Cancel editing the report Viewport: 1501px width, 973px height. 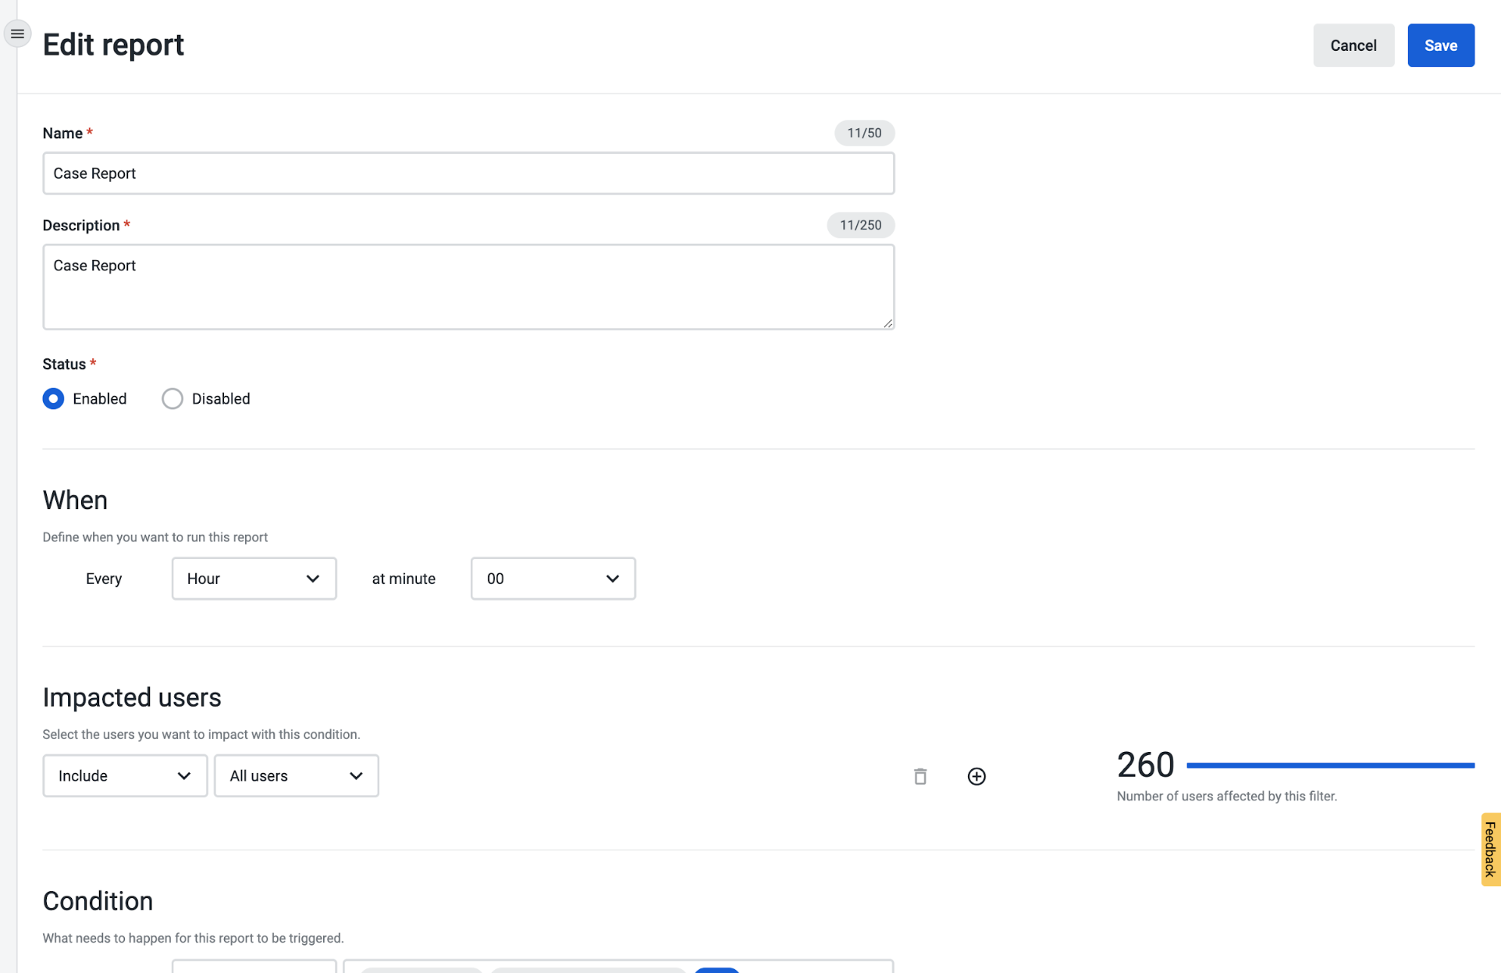click(1353, 45)
